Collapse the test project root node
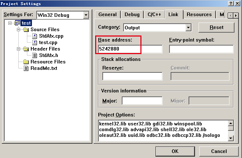 click(10, 23)
